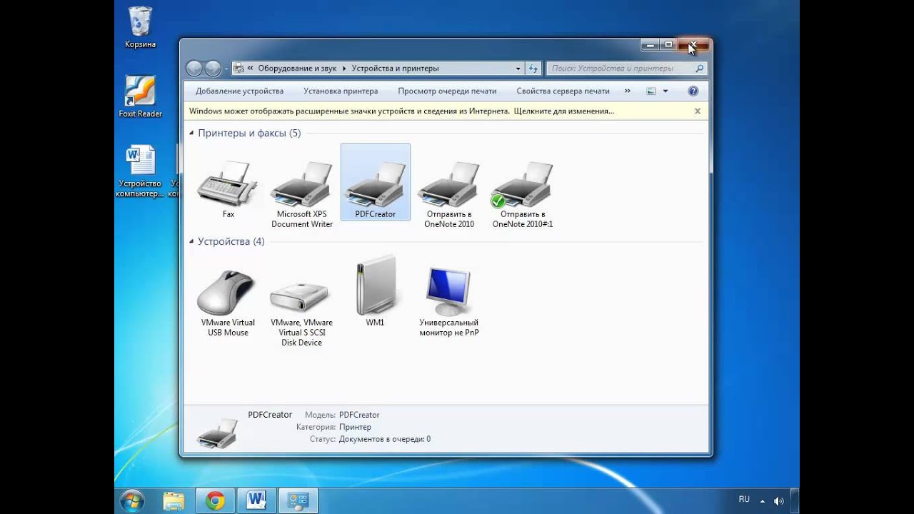The height and width of the screenshot is (514, 914).
Task: Click Категория: Принтер detail text
Action: pyautogui.click(x=333, y=427)
